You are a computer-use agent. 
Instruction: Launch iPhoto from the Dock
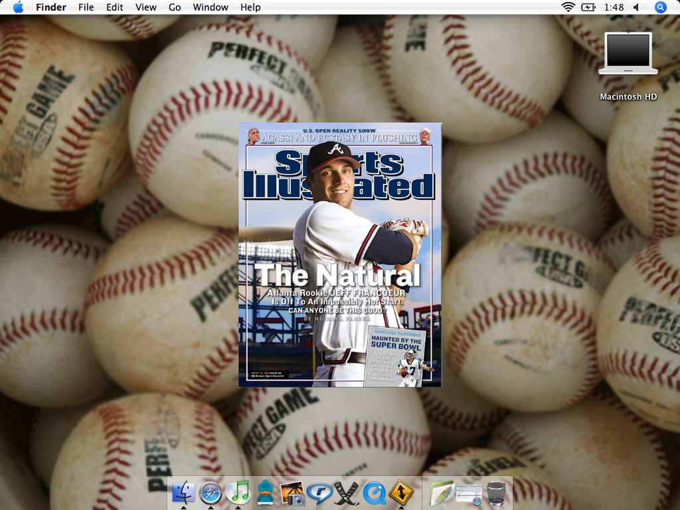point(292,493)
